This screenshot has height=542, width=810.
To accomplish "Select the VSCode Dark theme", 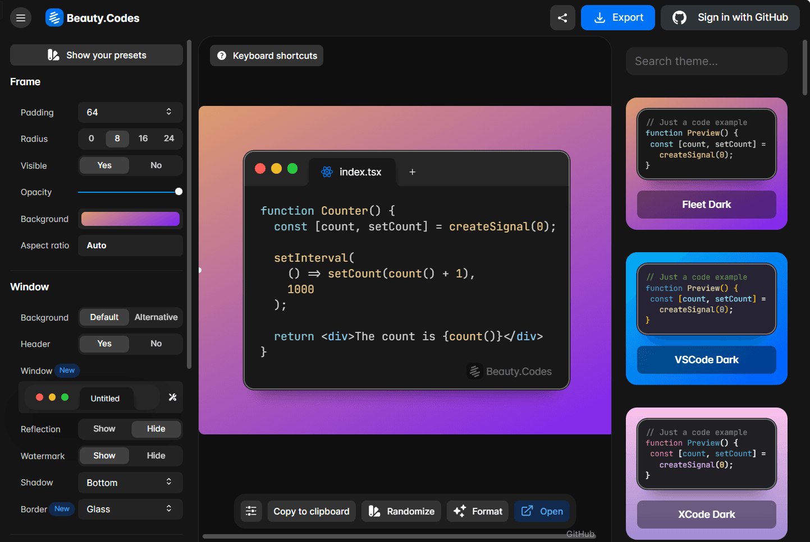I will (x=707, y=360).
